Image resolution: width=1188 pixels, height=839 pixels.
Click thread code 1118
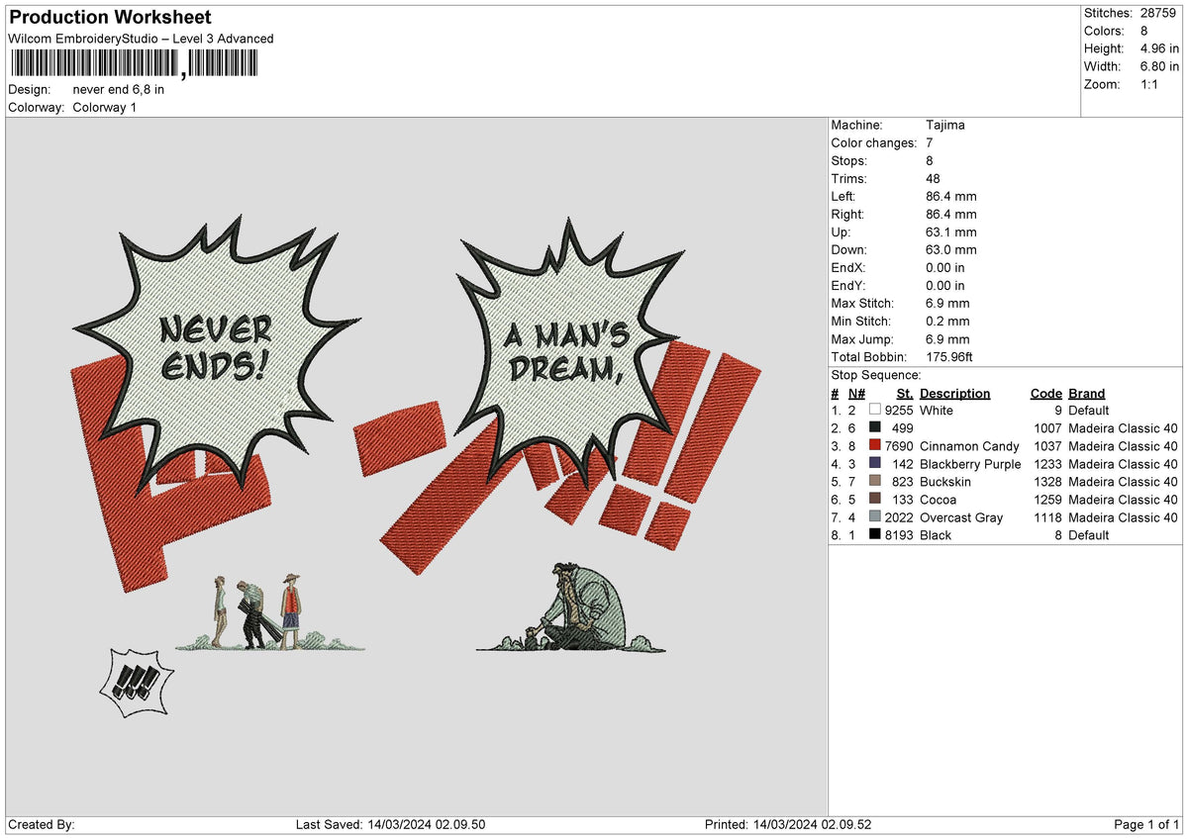point(1047,517)
